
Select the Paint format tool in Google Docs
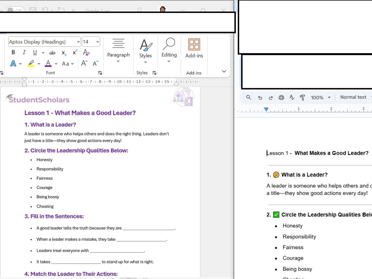pos(302,97)
